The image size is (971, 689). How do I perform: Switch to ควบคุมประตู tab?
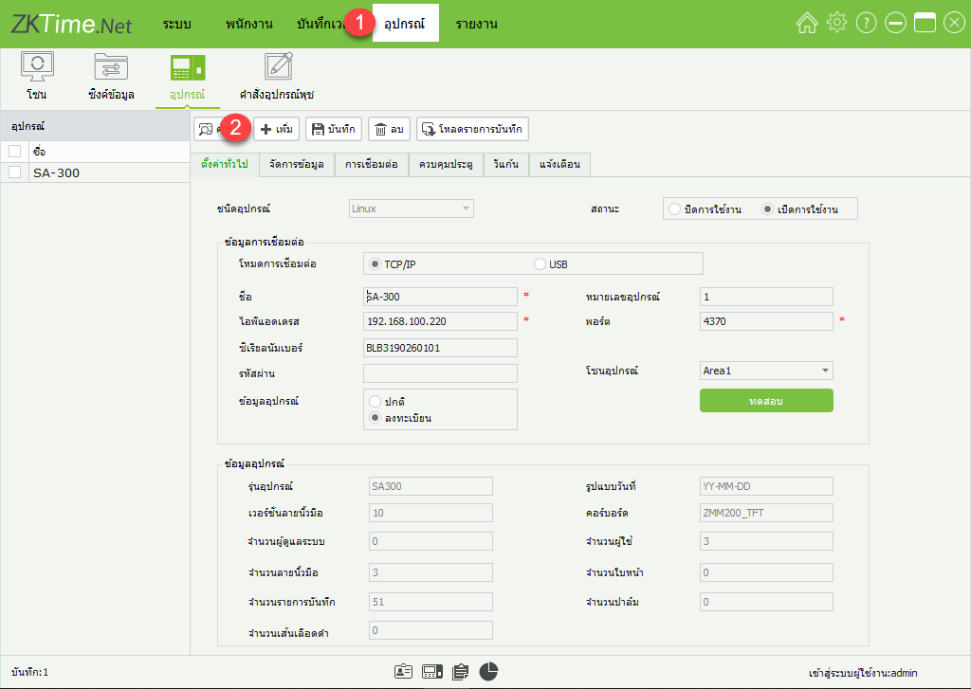(x=446, y=165)
